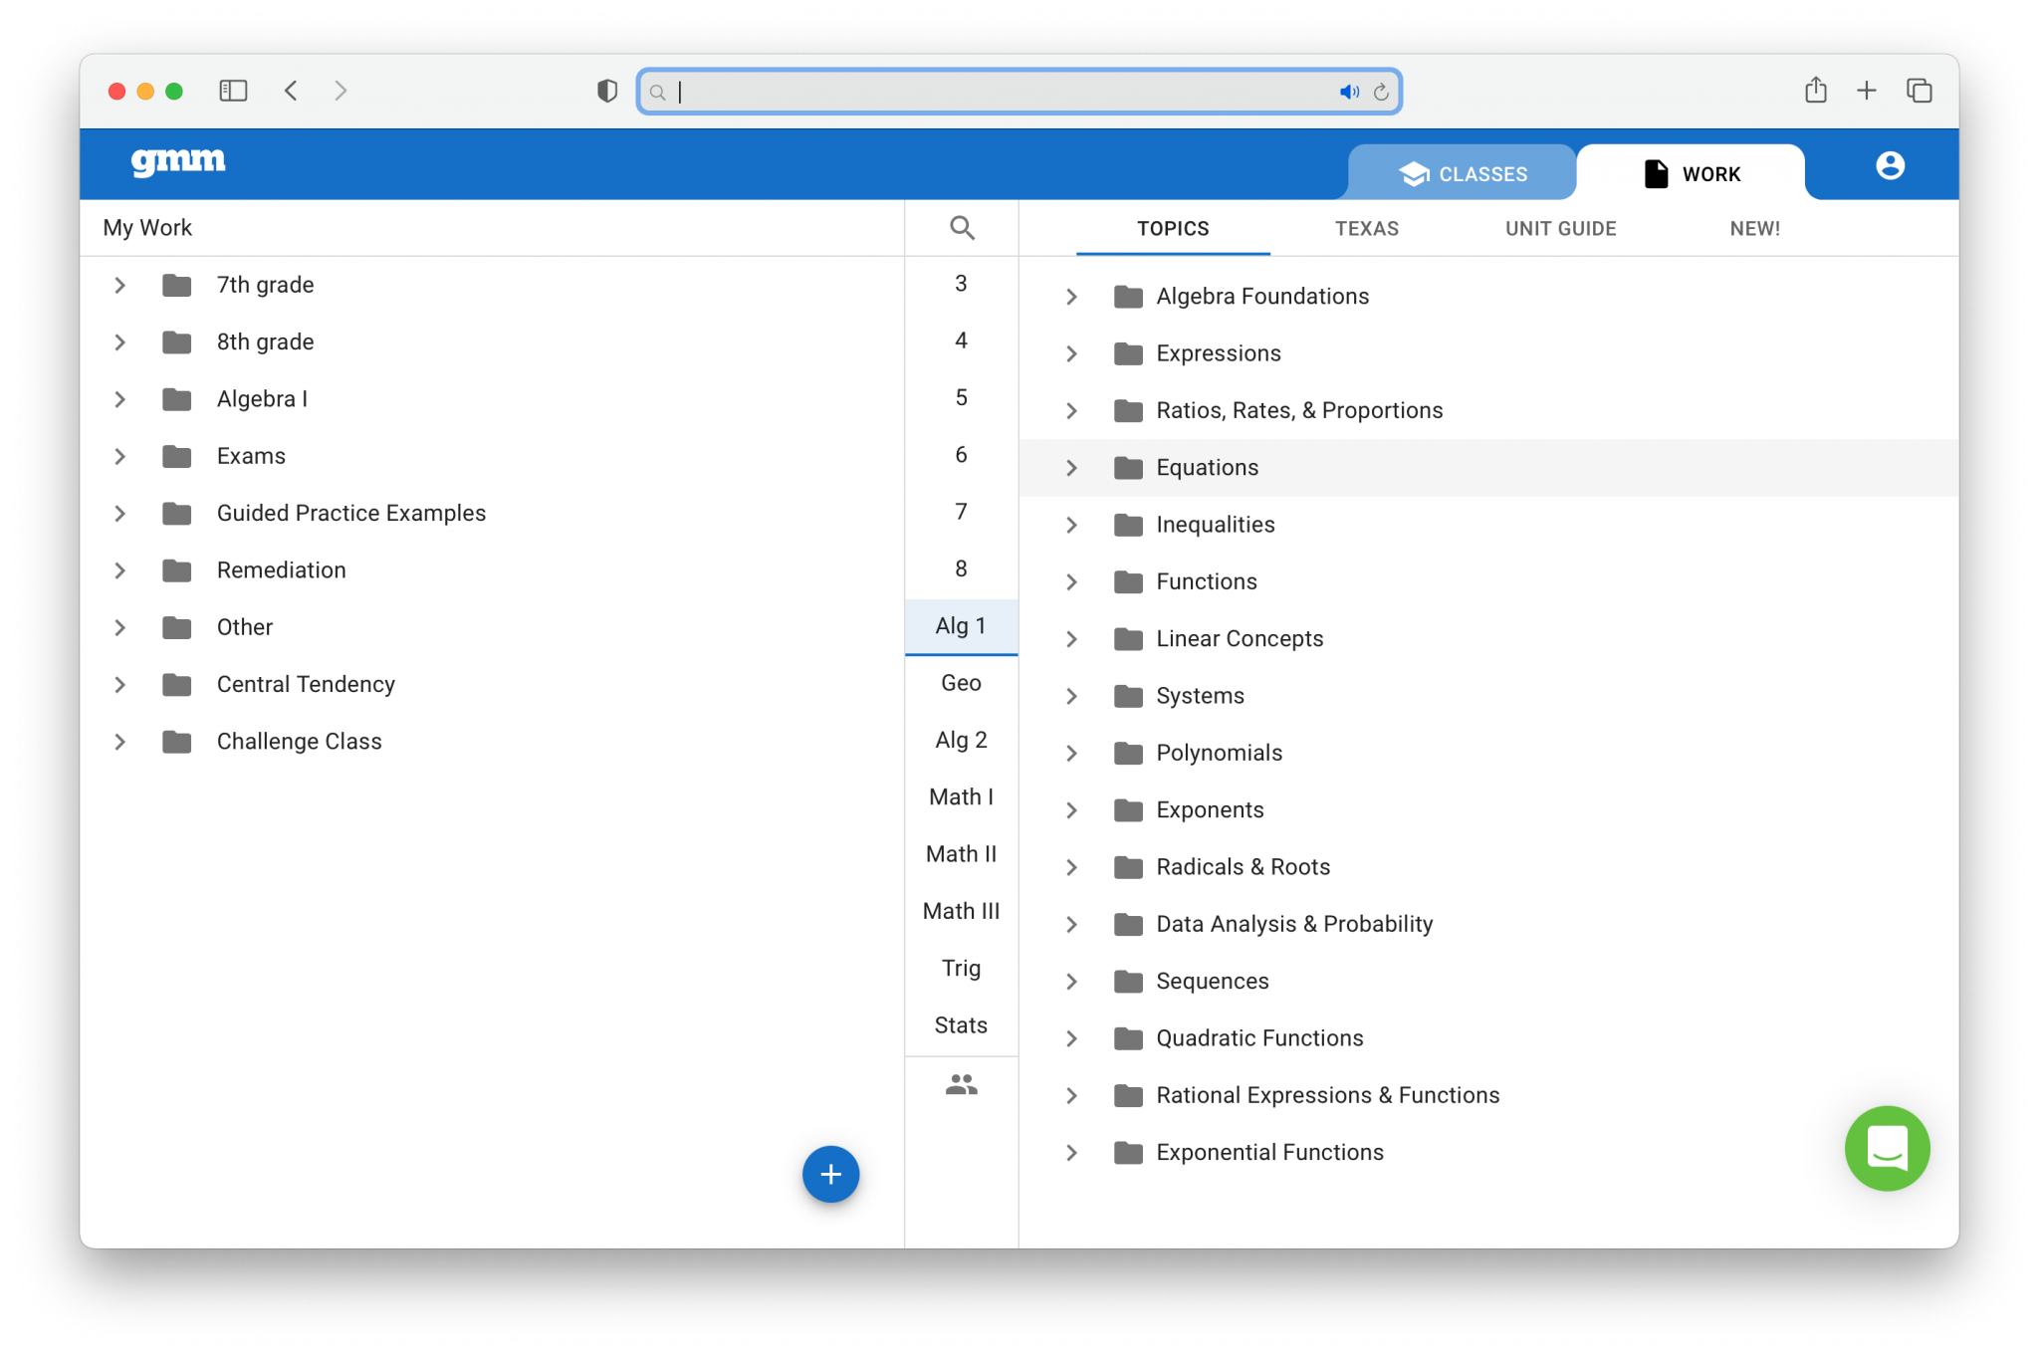
Task: Open the UNIT GUIDE tab
Action: coord(1560,229)
